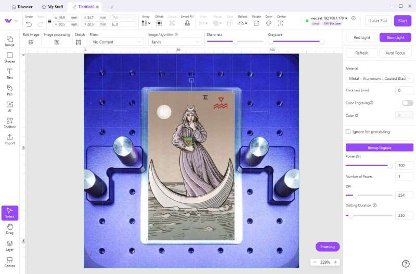This screenshot has width=416, height=274.
Task: Click the Image Algorithm info icon
Action: [176, 34]
